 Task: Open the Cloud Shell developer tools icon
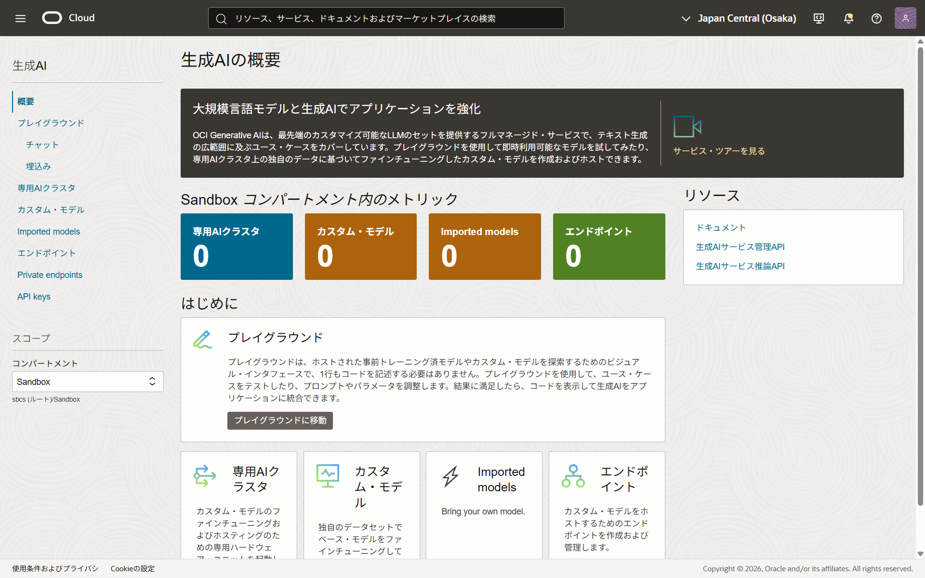click(x=819, y=18)
